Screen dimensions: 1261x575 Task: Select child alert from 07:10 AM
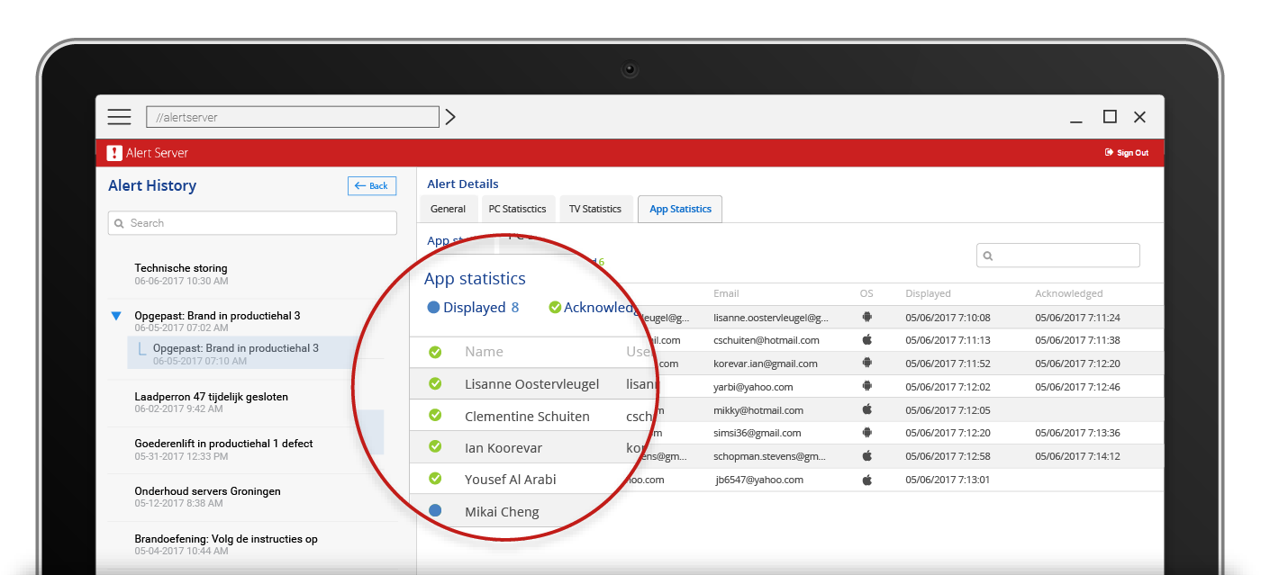pyautogui.click(x=235, y=354)
